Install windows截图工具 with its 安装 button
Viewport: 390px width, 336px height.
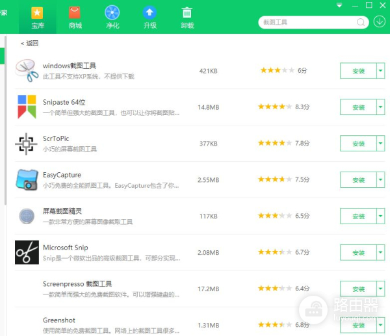[x=358, y=71]
